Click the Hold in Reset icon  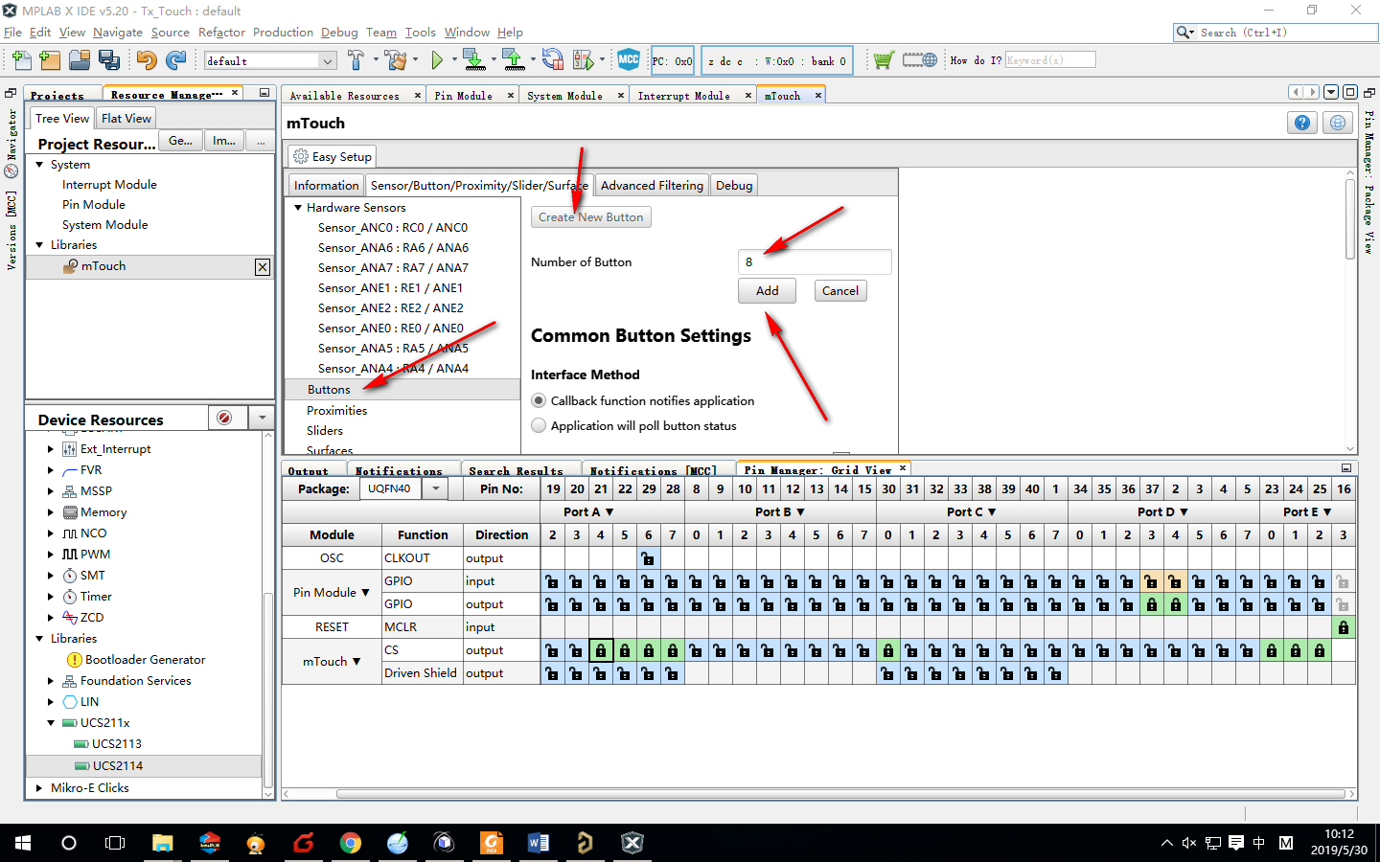tap(552, 60)
